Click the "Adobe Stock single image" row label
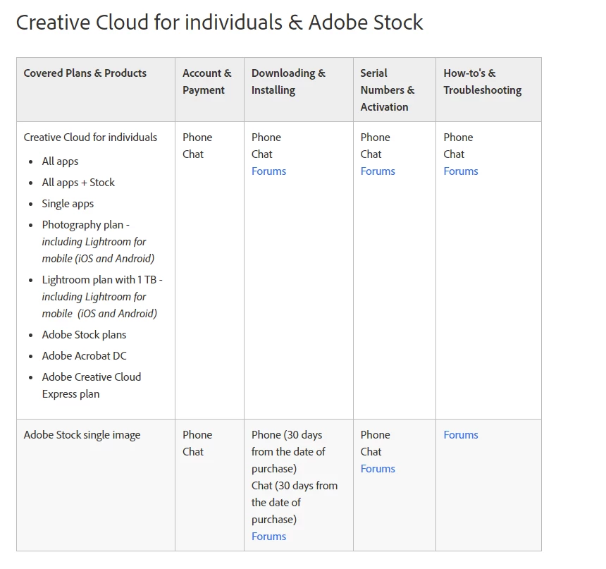The image size is (606, 569). point(82,435)
